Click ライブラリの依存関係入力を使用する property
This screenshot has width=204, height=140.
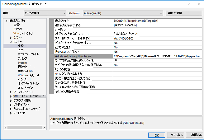point(83,65)
